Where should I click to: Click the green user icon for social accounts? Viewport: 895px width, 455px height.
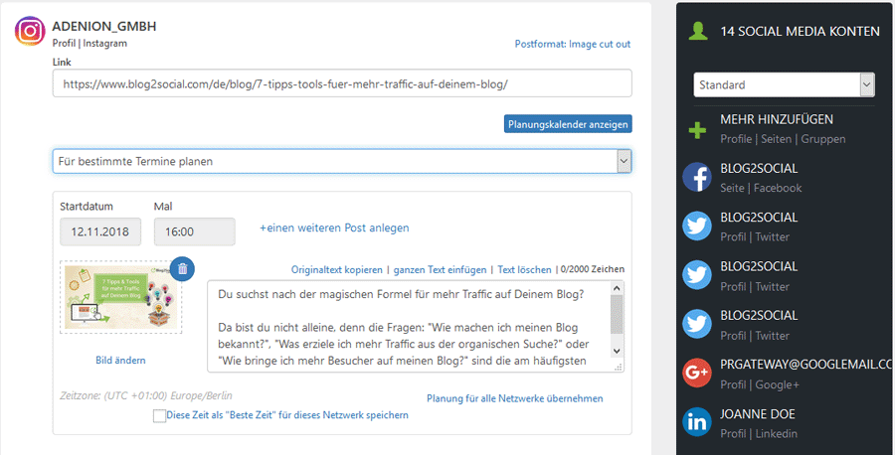[697, 31]
